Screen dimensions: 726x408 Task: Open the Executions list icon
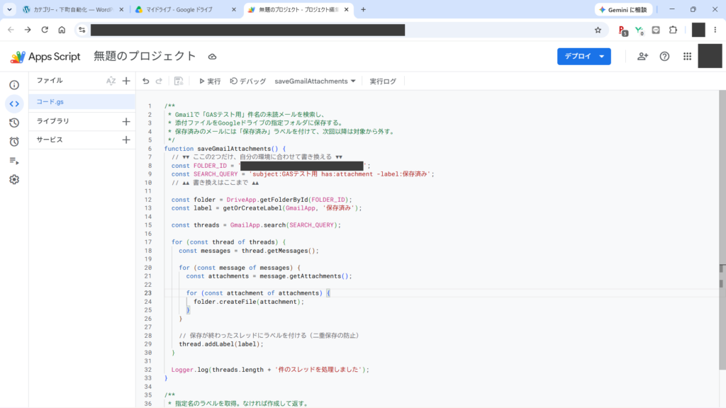pyautogui.click(x=14, y=161)
